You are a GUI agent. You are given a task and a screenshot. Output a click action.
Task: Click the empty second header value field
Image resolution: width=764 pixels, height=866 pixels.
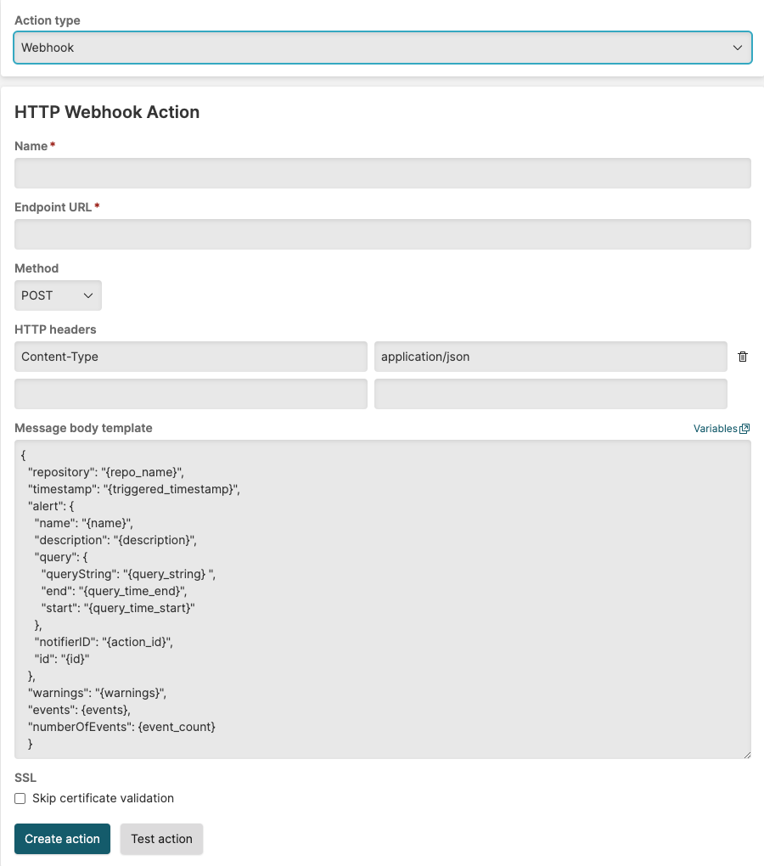coord(550,393)
